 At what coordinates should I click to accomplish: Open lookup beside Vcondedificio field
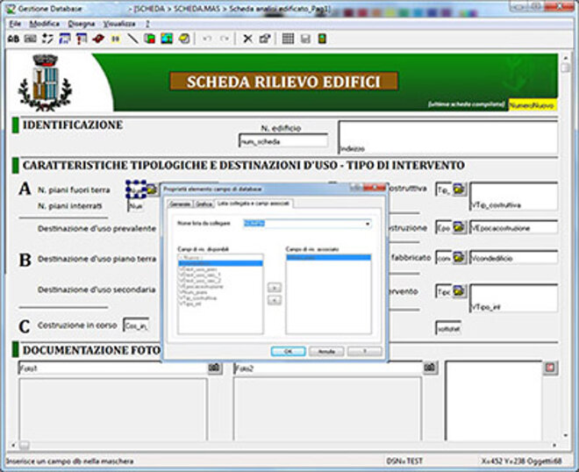[x=460, y=259]
